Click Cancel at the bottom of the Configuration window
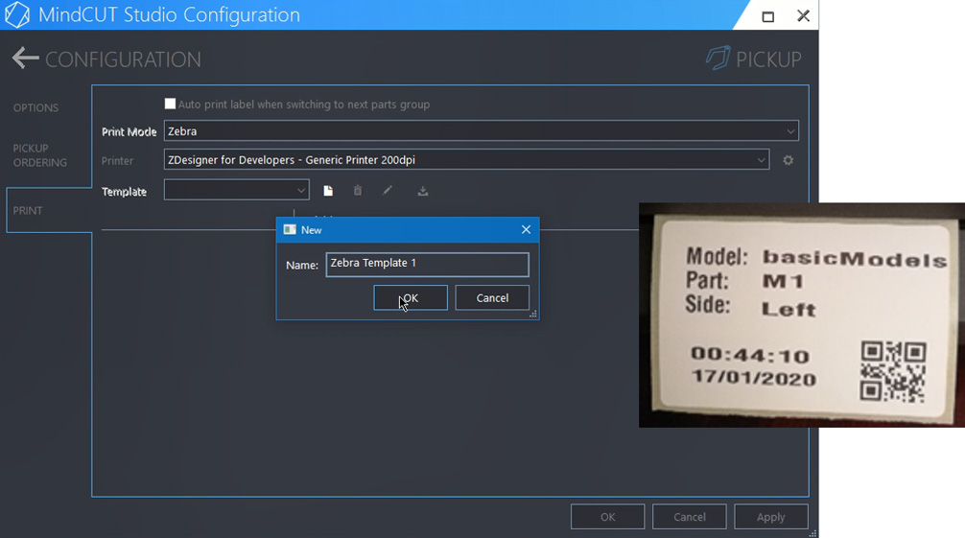The image size is (965, 538). tap(690, 517)
